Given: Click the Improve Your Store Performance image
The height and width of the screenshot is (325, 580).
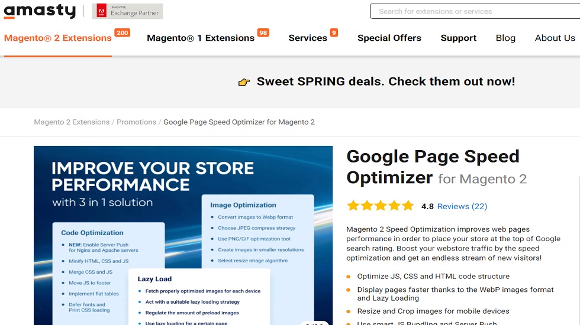Looking at the screenshot, I should [x=183, y=235].
